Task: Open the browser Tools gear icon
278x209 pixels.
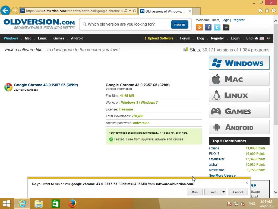Action: click(274, 11)
